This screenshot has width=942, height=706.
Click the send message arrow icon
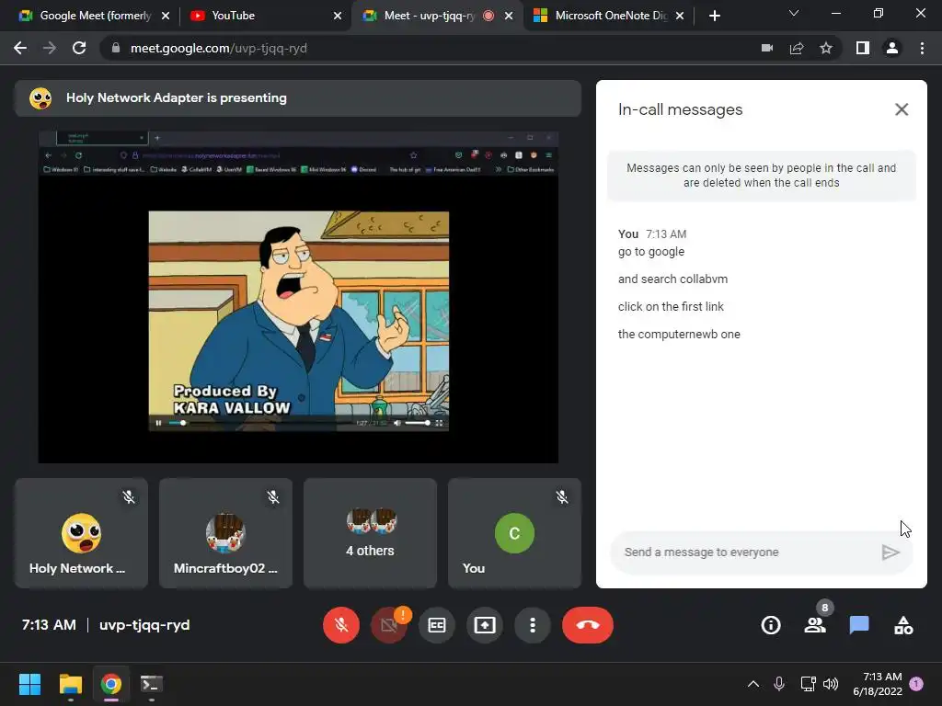(x=890, y=552)
